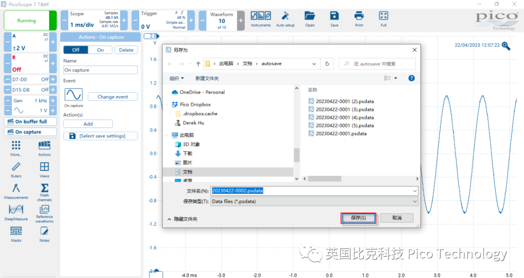
Task: Open the On capture action entry
Action: click(x=31, y=132)
